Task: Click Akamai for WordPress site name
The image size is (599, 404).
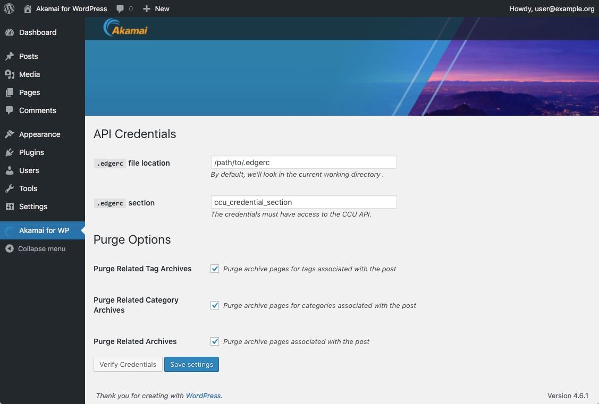Action: (71, 8)
